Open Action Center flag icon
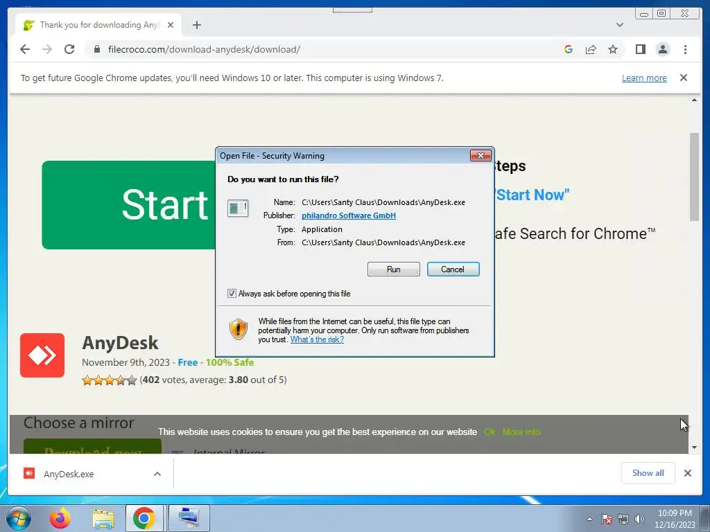 pyautogui.click(x=607, y=519)
